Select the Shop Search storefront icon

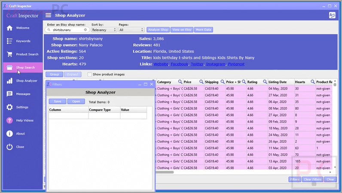click(x=9, y=67)
